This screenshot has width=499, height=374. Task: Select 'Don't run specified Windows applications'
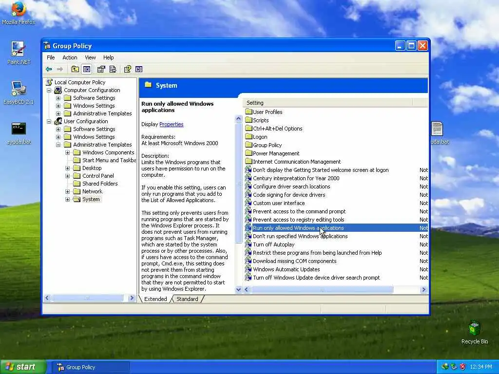click(300, 236)
